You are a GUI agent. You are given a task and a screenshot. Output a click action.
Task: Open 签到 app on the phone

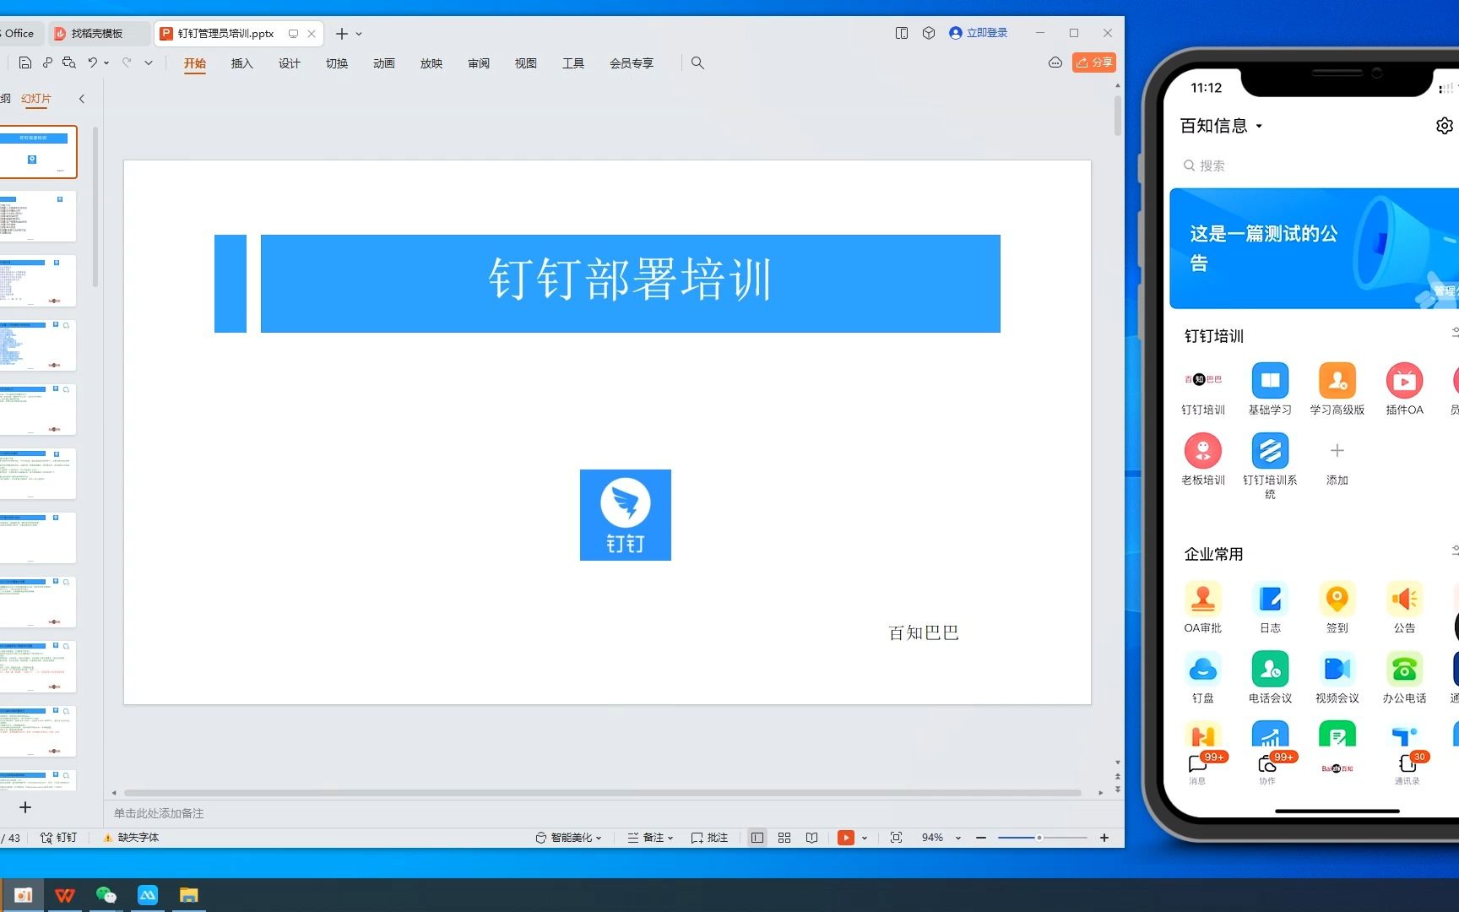tap(1337, 607)
